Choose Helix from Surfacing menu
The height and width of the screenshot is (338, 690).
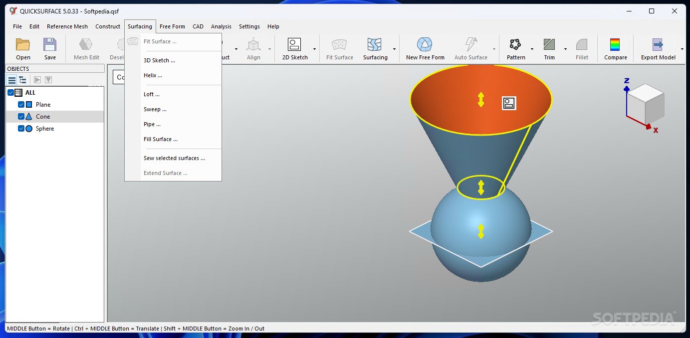pyautogui.click(x=173, y=75)
